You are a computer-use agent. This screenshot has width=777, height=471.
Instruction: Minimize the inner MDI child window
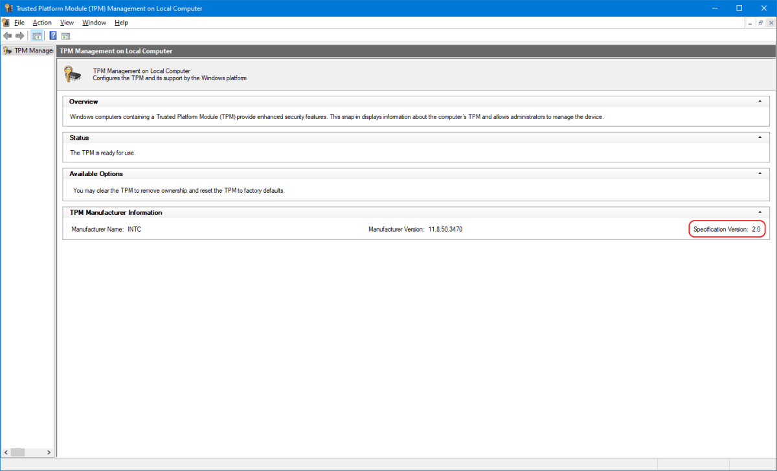click(x=750, y=23)
